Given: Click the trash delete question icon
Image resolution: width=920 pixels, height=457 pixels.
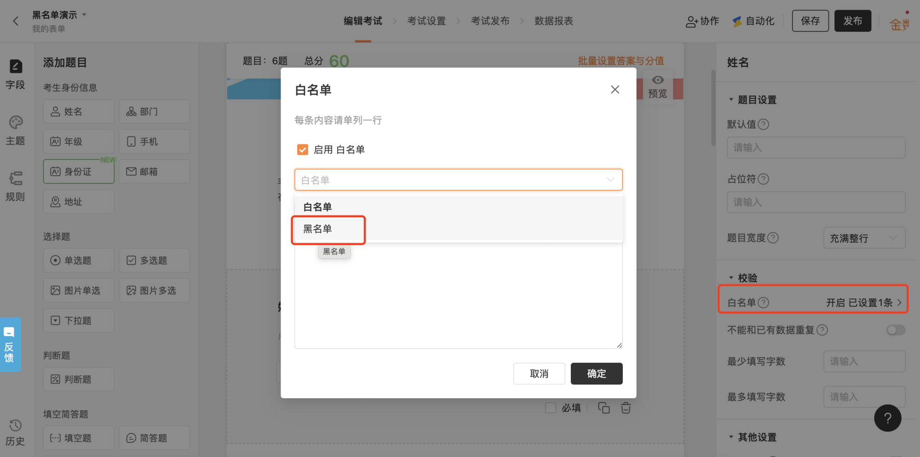Looking at the screenshot, I should click(626, 408).
